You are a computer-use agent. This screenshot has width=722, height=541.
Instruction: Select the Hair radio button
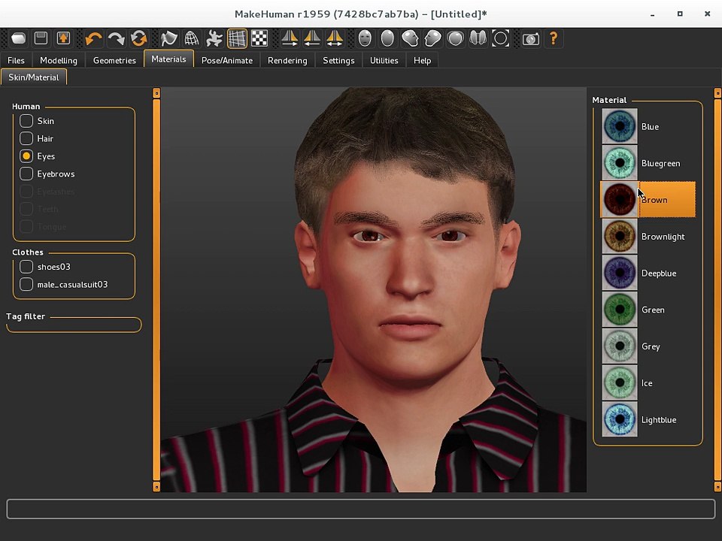tap(26, 138)
